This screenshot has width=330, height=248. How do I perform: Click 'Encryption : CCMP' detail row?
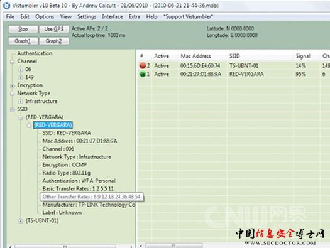click(65, 164)
